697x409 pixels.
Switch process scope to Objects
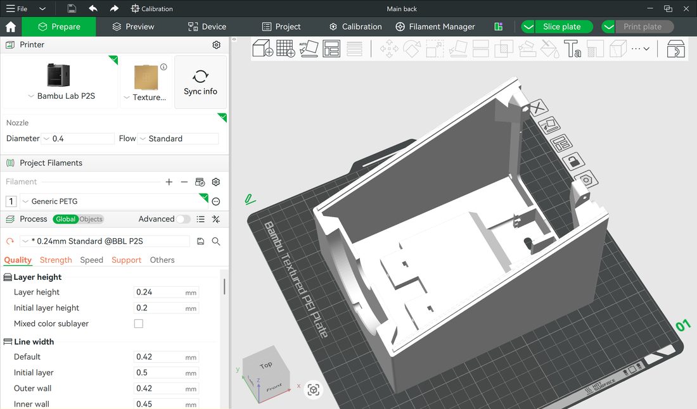(91, 219)
